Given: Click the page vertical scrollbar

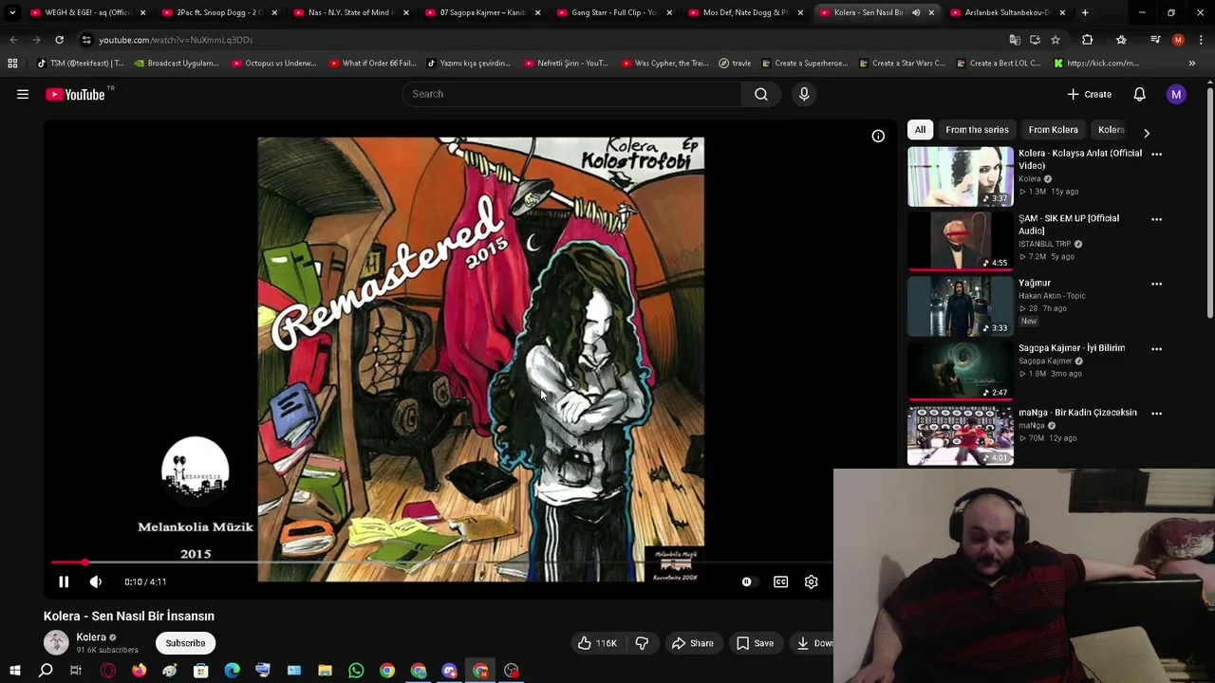Looking at the screenshot, I should click(1209, 204).
